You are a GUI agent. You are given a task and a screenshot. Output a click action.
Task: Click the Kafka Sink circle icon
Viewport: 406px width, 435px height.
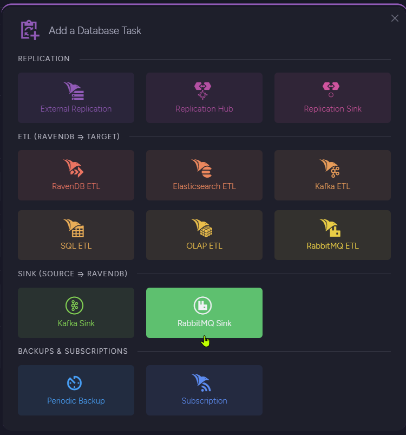74,306
